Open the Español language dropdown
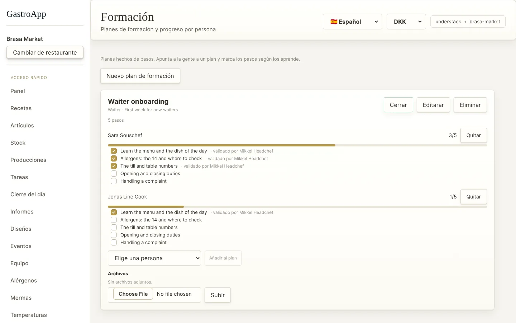Image resolution: width=516 pixels, height=323 pixels. point(353,22)
